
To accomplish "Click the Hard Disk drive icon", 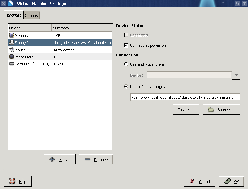I will pyautogui.click(x=12, y=64).
